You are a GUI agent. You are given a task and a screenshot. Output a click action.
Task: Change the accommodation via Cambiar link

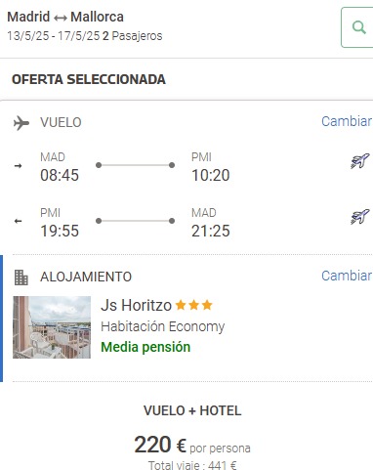click(x=347, y=276)
